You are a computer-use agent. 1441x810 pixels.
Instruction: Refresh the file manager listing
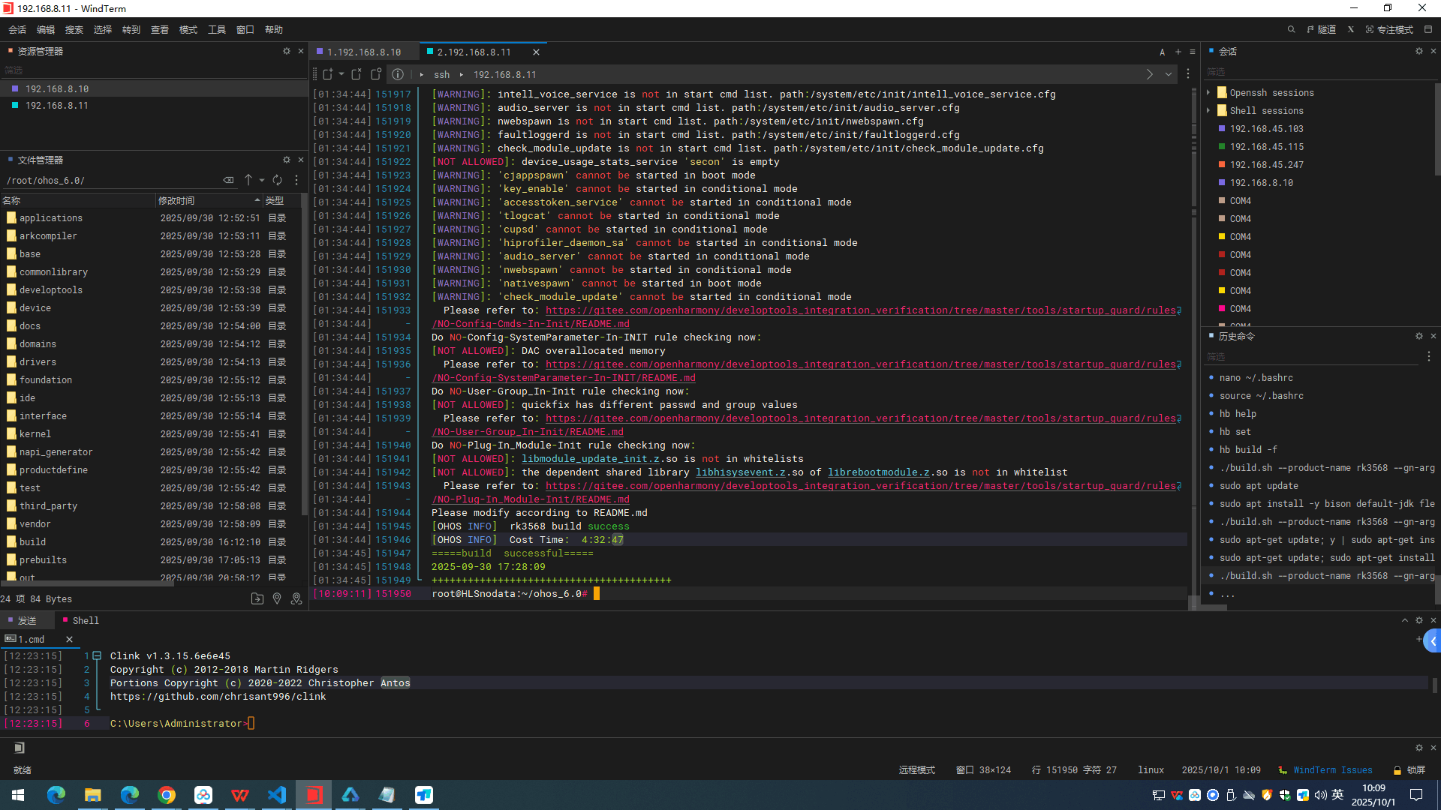pos(278,180)
